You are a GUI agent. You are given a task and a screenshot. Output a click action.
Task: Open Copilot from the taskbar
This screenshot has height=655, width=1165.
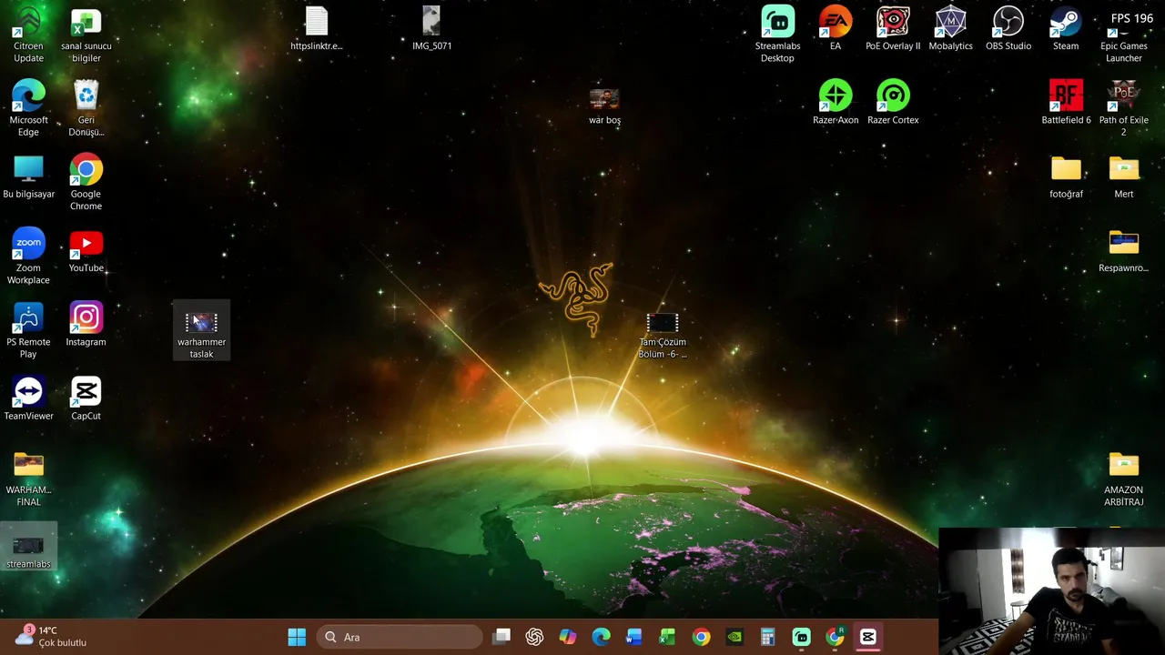568,637
